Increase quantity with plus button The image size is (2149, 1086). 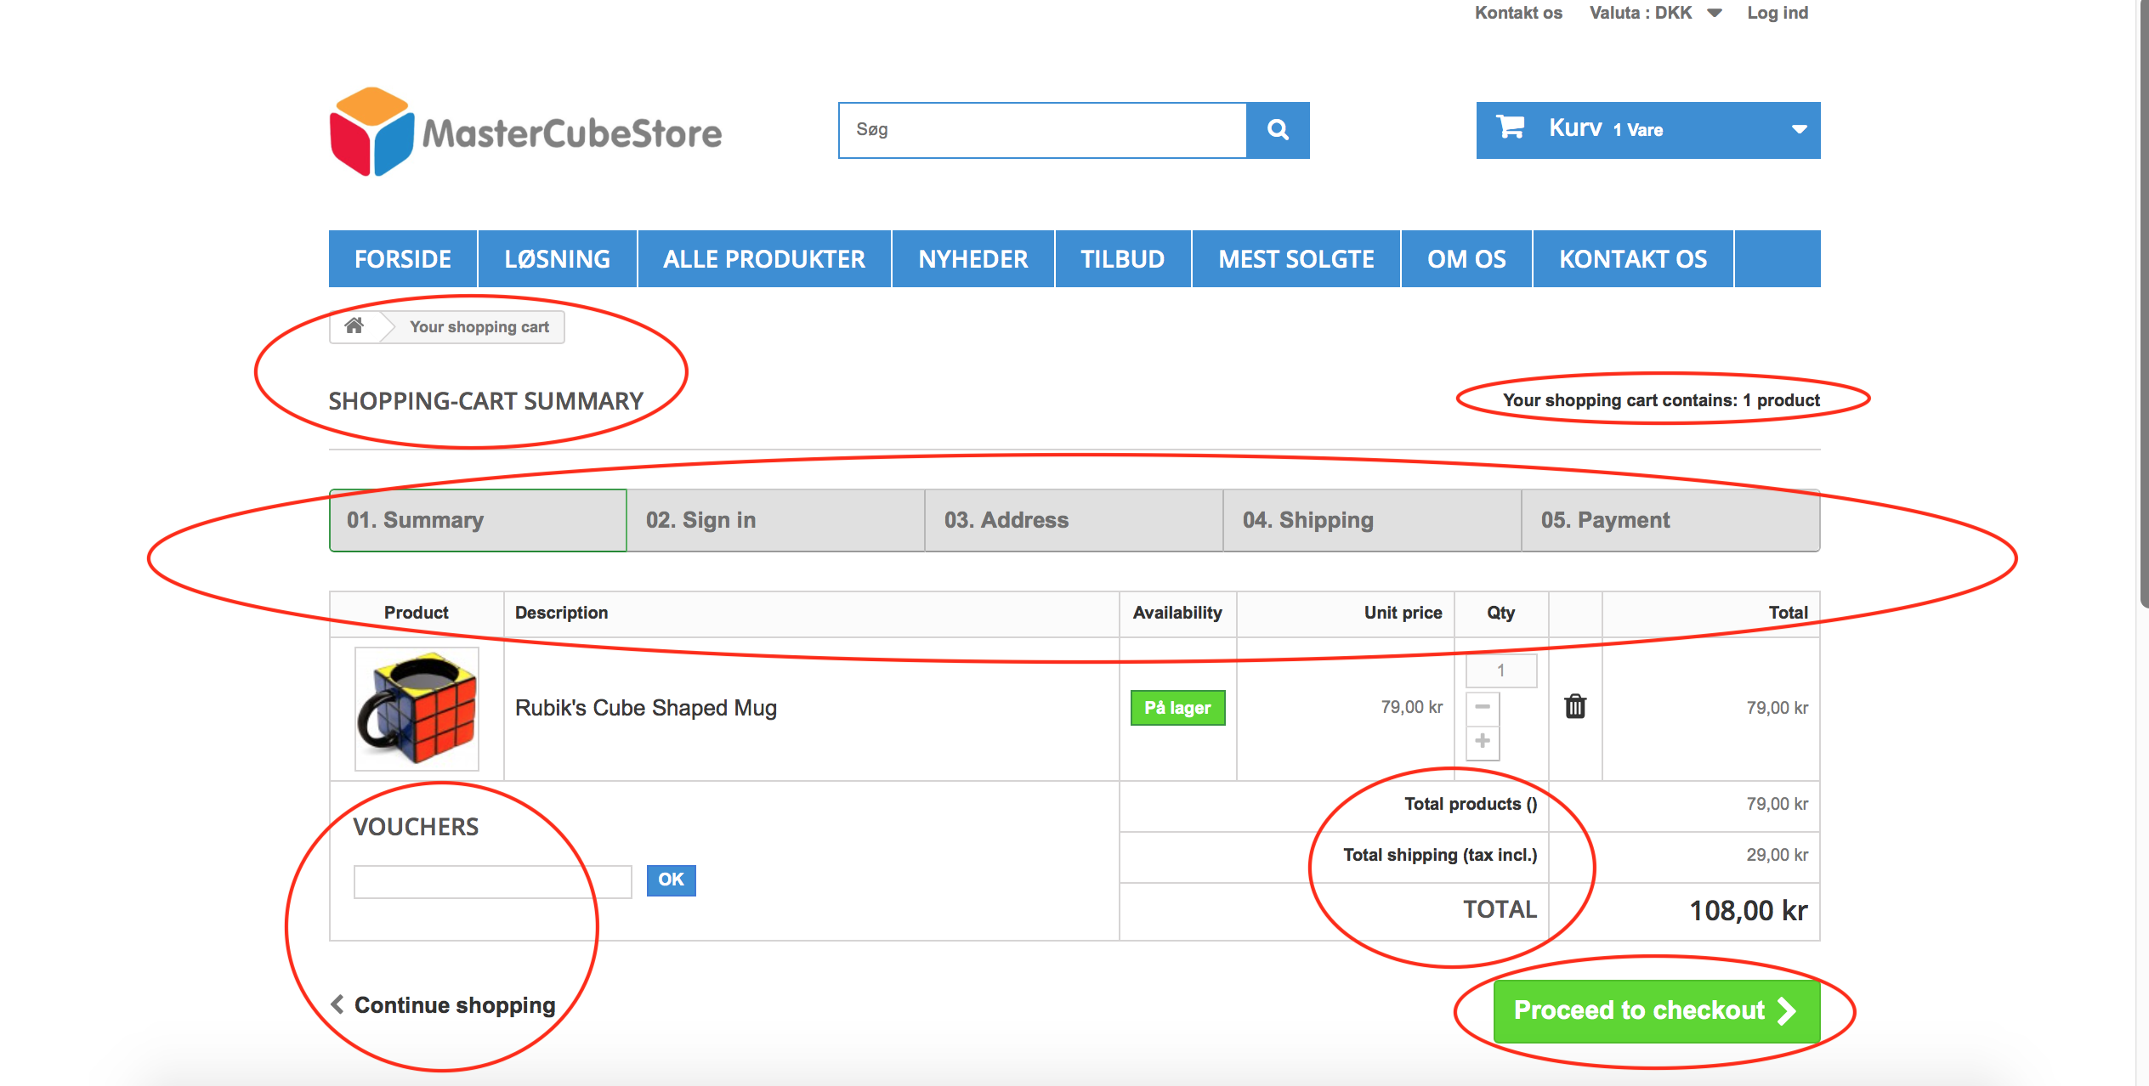click(1482, 741)
